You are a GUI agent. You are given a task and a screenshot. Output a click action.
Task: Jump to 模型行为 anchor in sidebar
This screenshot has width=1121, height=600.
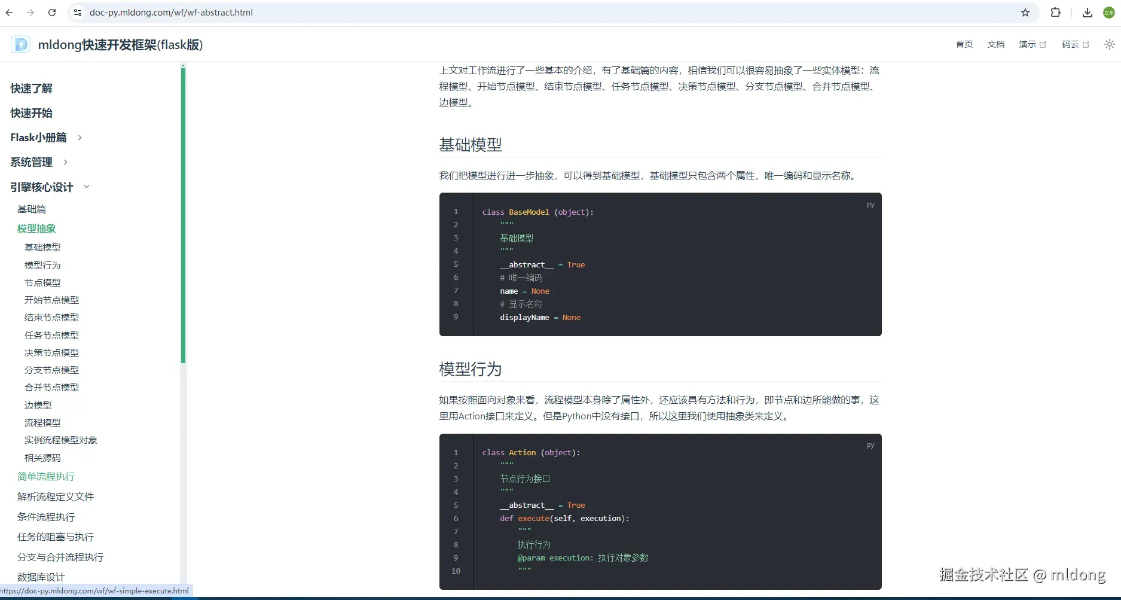click(42, 265)
